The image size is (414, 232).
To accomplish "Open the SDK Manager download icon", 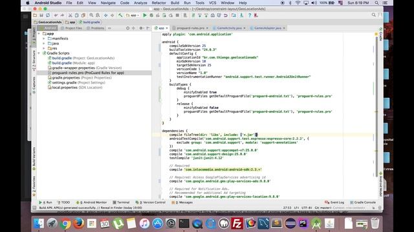I will tap(241, 15).
